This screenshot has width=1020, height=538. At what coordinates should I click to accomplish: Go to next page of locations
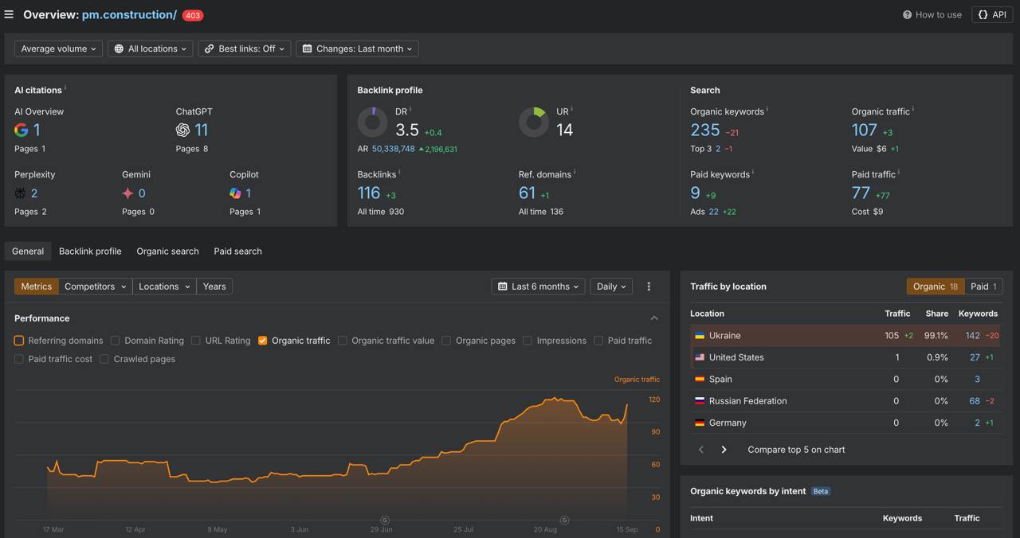coord(724,450)
